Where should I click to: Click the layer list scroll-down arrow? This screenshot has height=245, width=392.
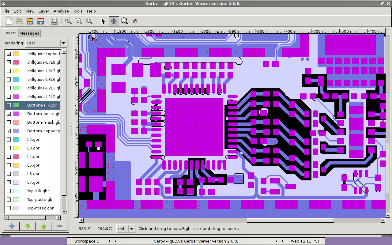click(x=64, y=212)
